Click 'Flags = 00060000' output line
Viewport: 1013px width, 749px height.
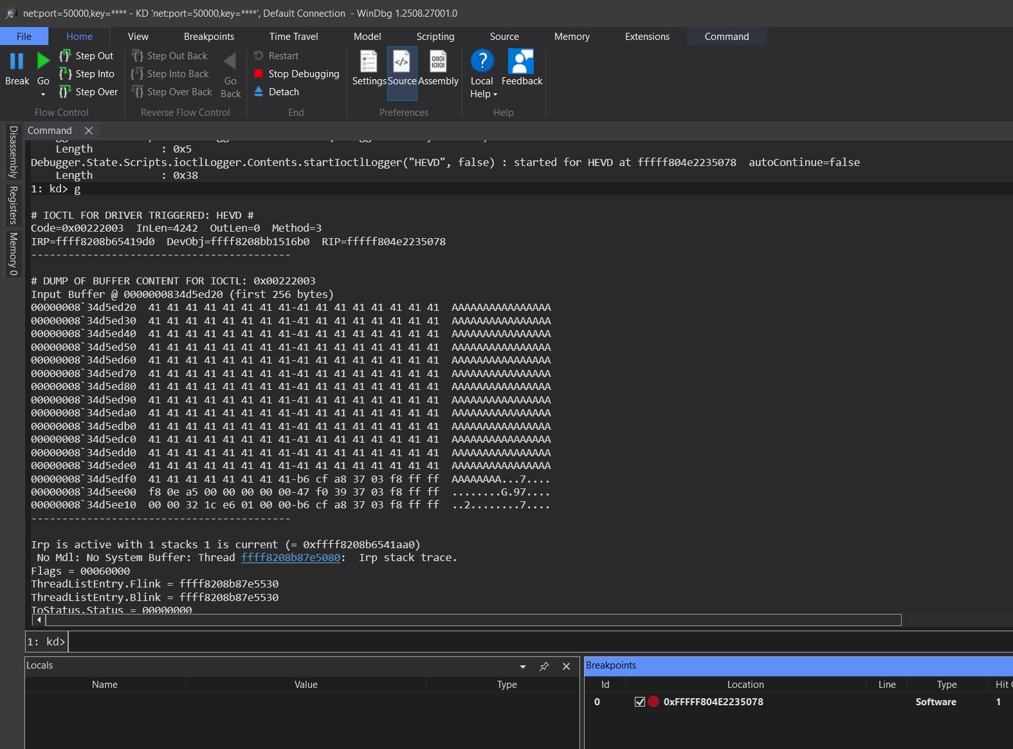coord(80,571)
